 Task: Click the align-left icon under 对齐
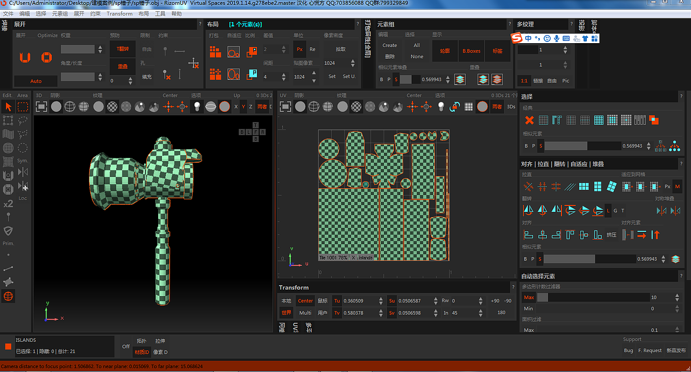point(529,235)
